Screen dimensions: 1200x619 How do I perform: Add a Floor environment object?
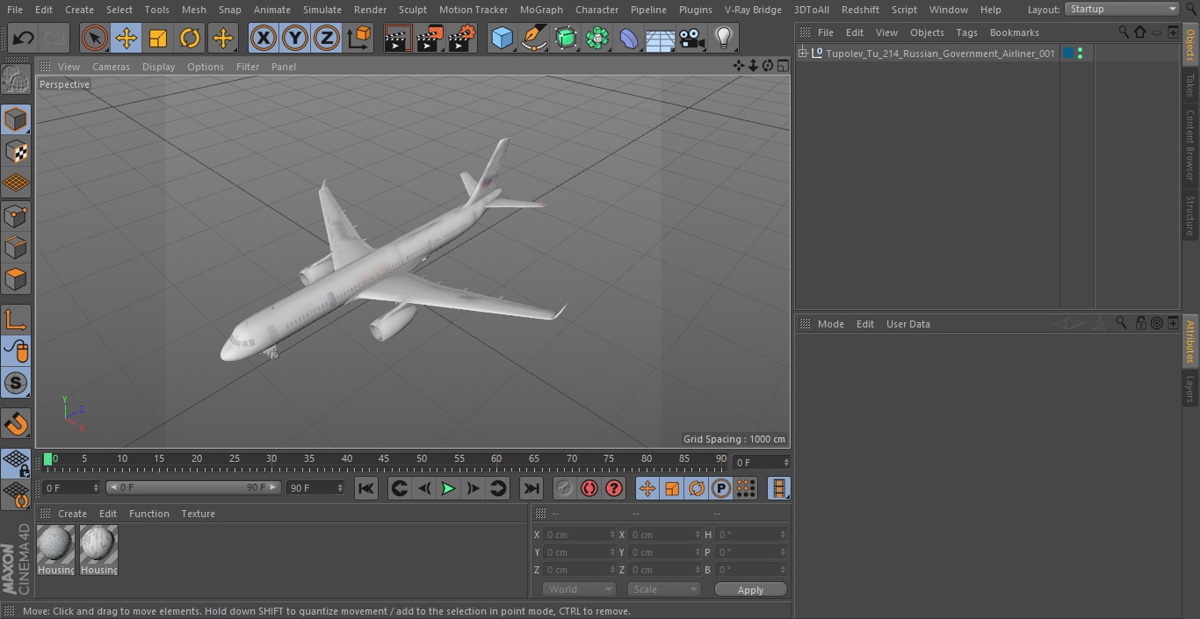coord(661,38)
